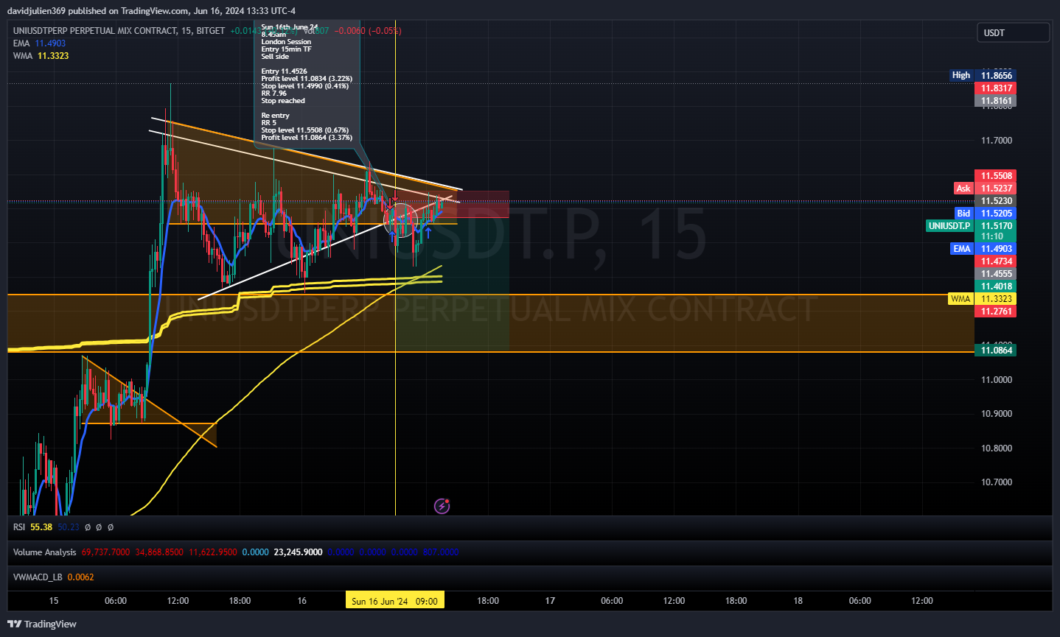Click the 10.8000 price scale value

pos(997,448)
